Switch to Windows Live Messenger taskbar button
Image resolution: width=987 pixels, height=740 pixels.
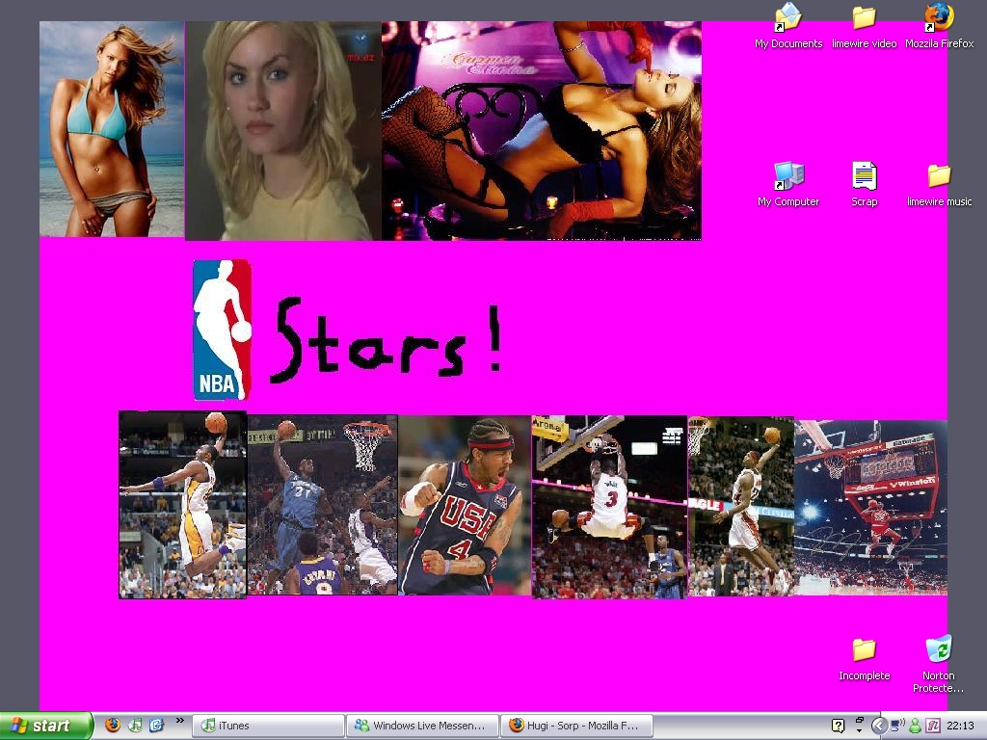422,726
